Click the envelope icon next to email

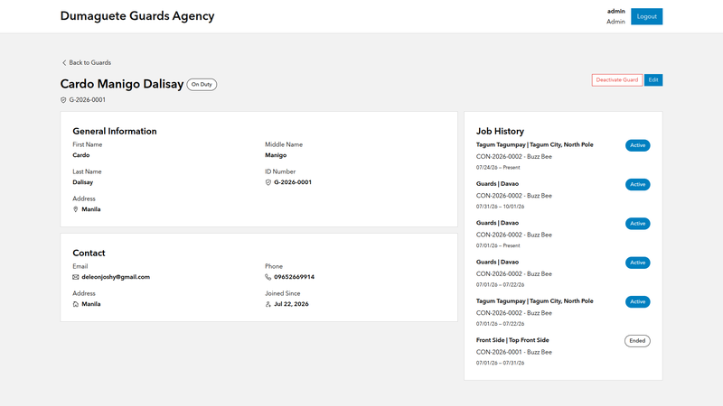76,277
